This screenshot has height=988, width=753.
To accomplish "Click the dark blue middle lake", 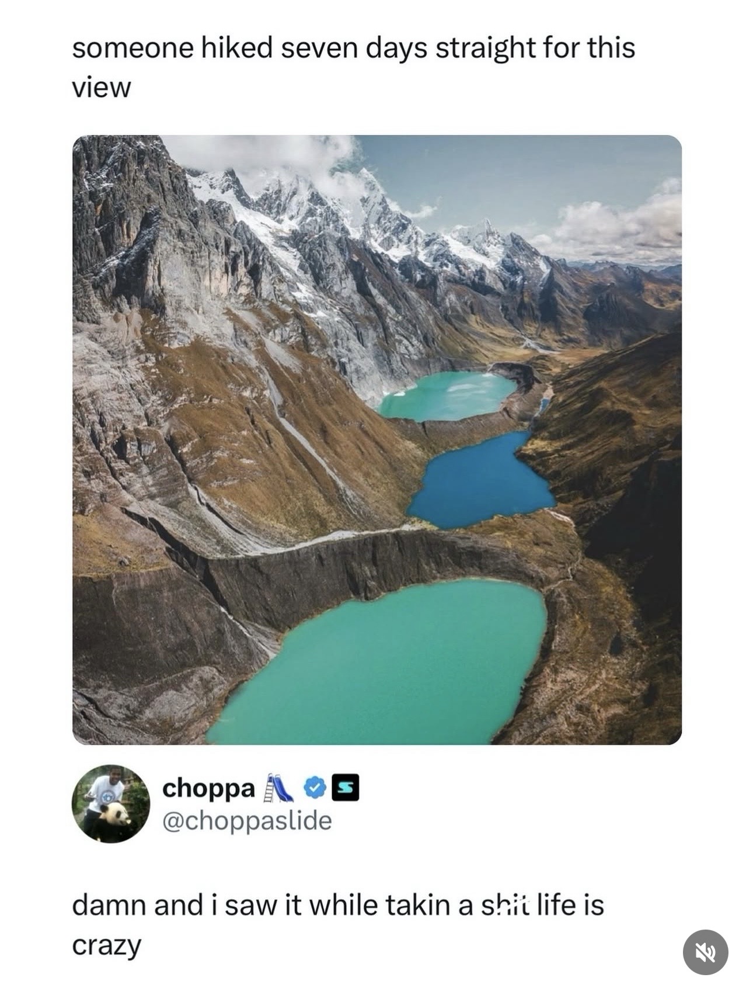I will (x=481, y=480).
